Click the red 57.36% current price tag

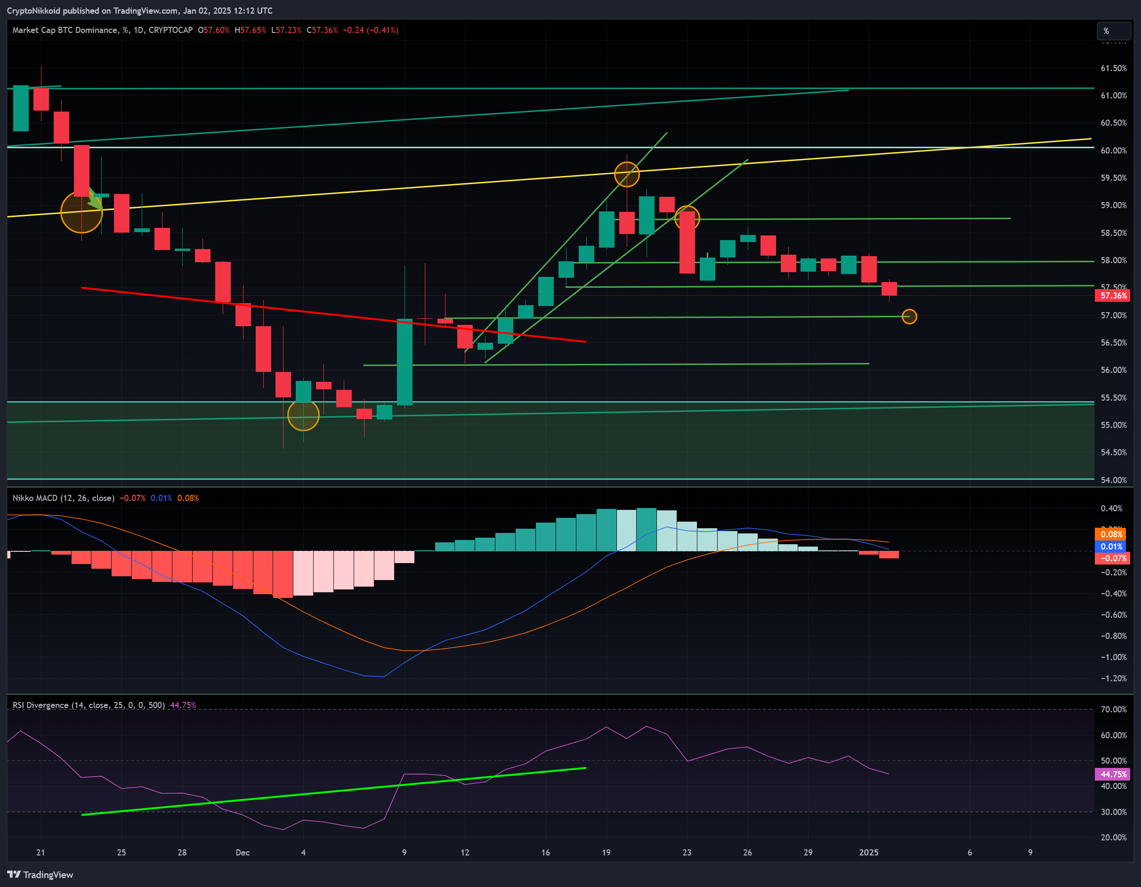point(1113,296)
